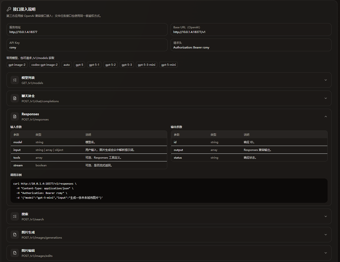Screen dimensions: 340x262
Task: Click the file icon for 图片编辑
Action: (x=15, y=253)
